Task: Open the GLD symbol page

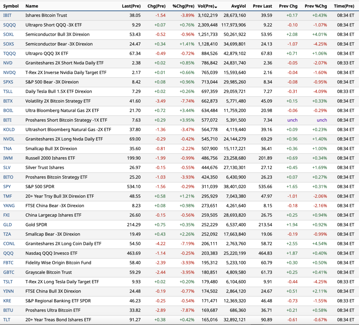Action: [x=7, y=225]
